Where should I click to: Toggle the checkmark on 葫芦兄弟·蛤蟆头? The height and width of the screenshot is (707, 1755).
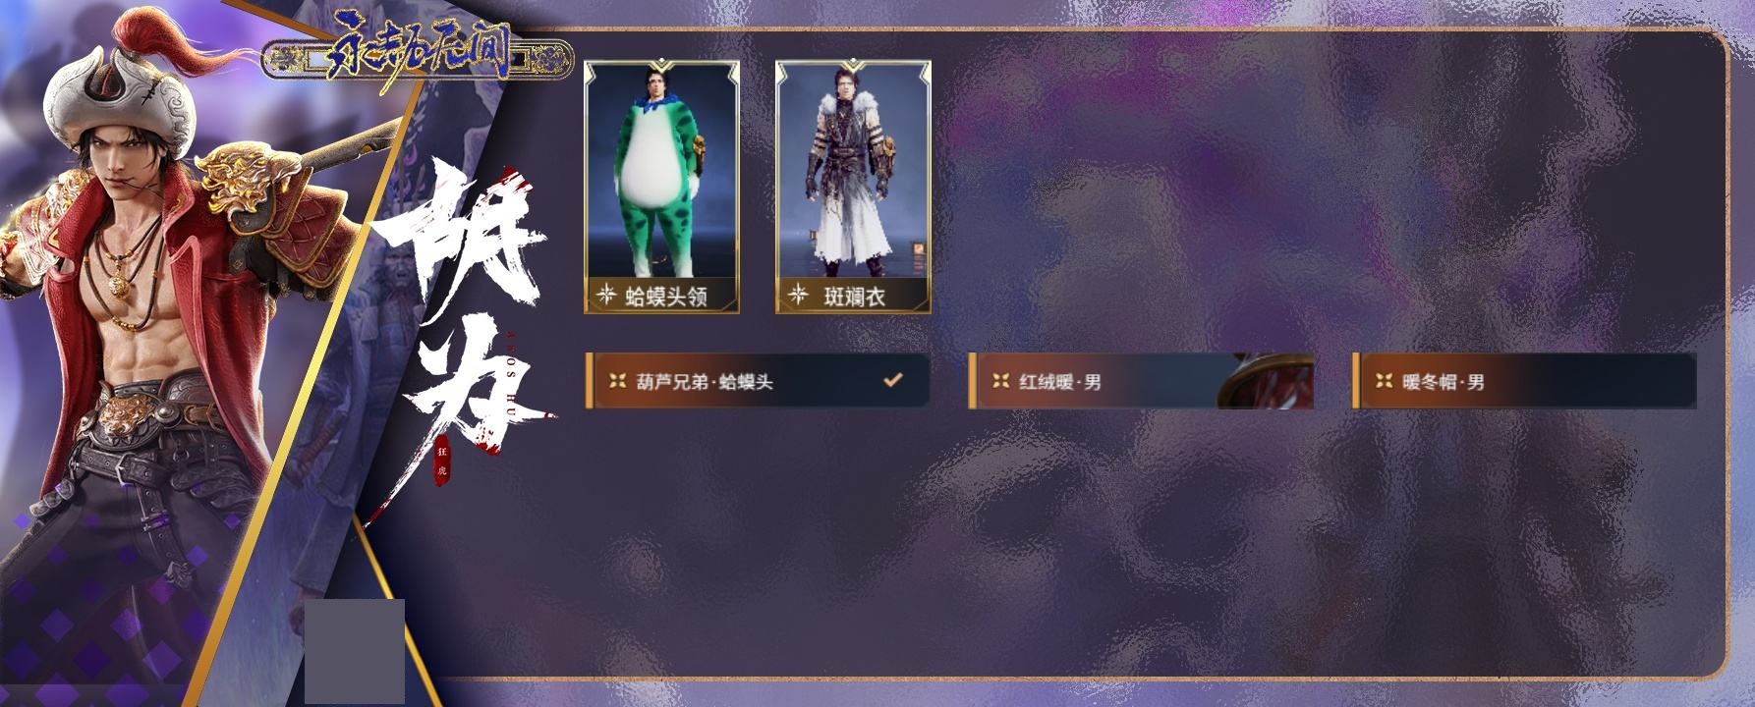893,379
